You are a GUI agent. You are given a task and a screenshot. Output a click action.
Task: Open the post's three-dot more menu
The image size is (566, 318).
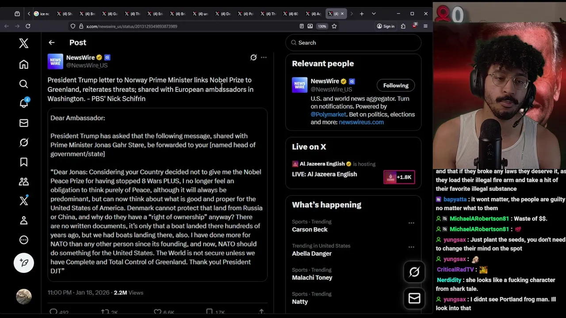pyautogui.click(x=264, y=57)
